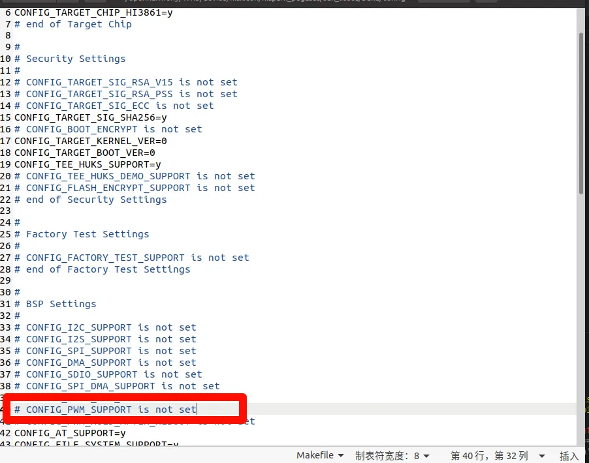This screenshot has width=589, height=463.
Task: Click the CONFIG_SDIO_SUPPORT is not set line
Action: coord(114,374)
